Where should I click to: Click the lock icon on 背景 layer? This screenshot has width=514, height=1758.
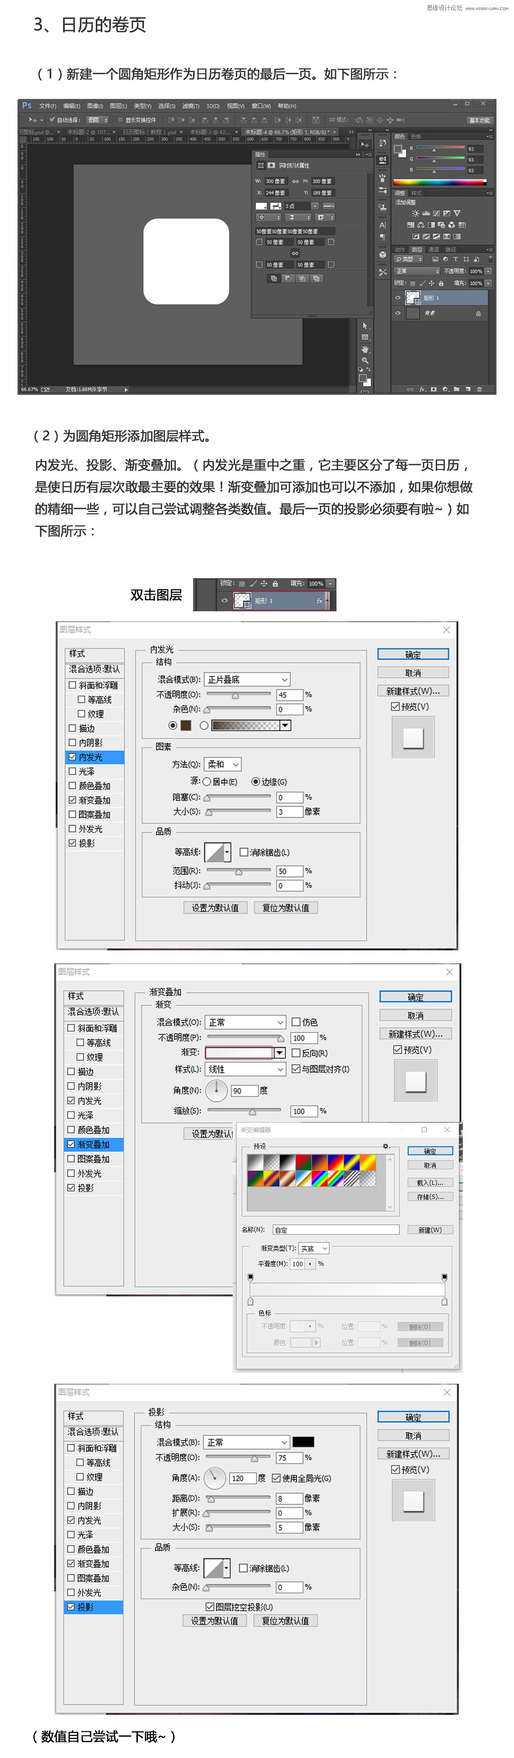(478, 313)
